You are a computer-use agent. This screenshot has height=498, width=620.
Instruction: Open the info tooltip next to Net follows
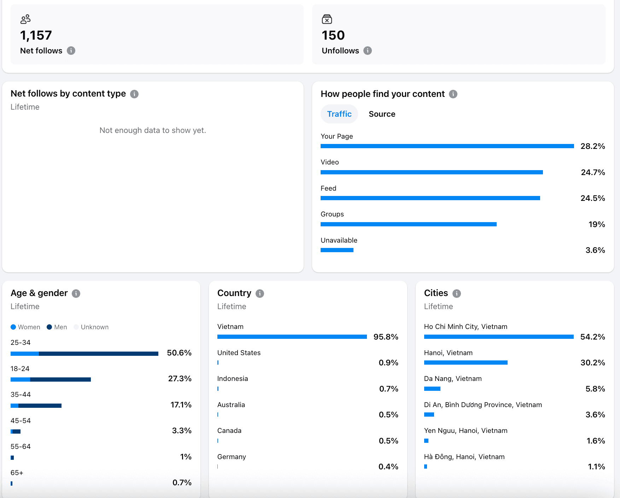click(x=71, y=51)
